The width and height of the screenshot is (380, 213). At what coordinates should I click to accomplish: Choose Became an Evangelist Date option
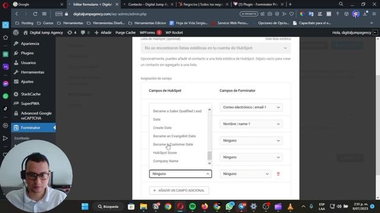click(174, 136)
